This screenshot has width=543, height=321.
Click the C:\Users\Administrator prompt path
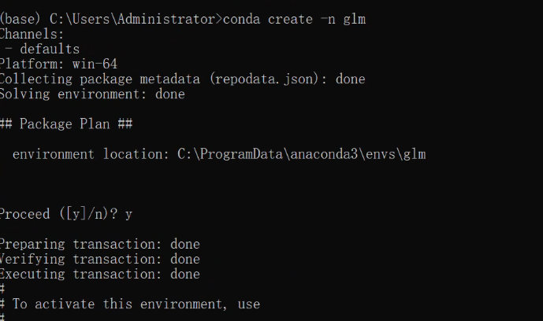[x=132, y=19]
